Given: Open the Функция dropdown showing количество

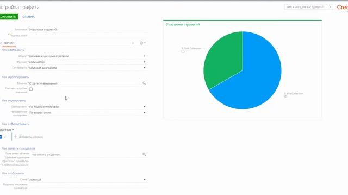Looking at the screenshot, I should click(144, 62).
